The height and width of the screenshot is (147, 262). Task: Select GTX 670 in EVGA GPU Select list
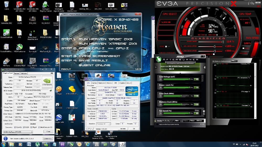tap(167, 22)
